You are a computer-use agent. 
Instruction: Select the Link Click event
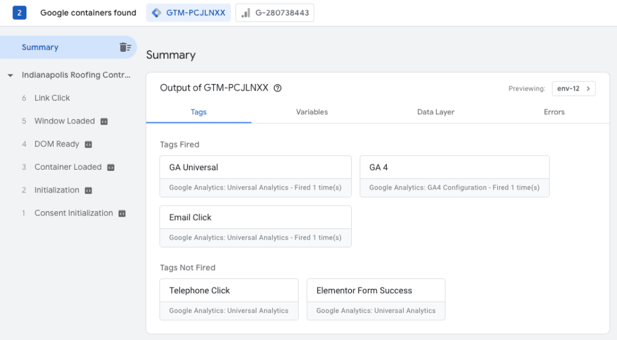coord(52,98)
